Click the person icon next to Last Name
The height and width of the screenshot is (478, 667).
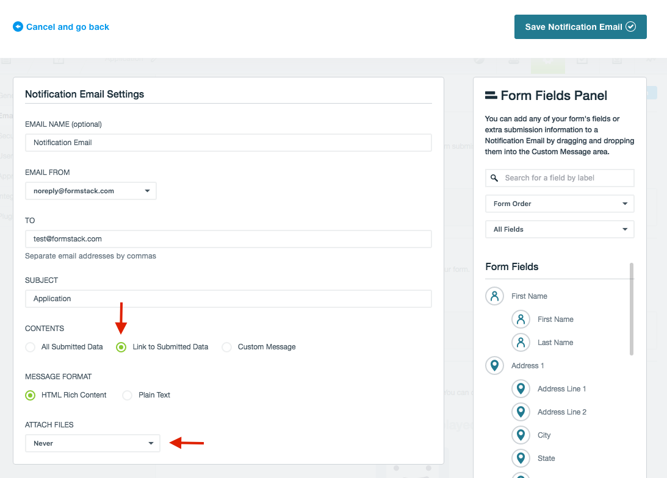pos(521,343)
